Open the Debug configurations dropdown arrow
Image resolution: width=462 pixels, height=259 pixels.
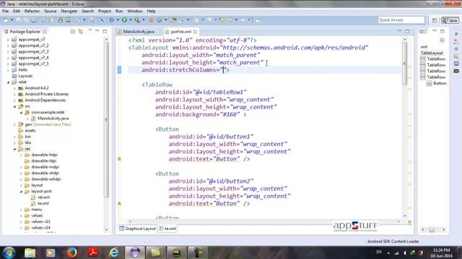118,20
